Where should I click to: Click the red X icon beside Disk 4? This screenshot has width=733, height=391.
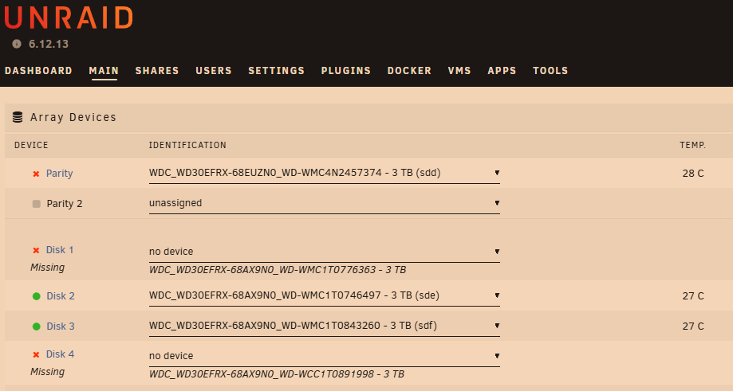coord(36,355)
